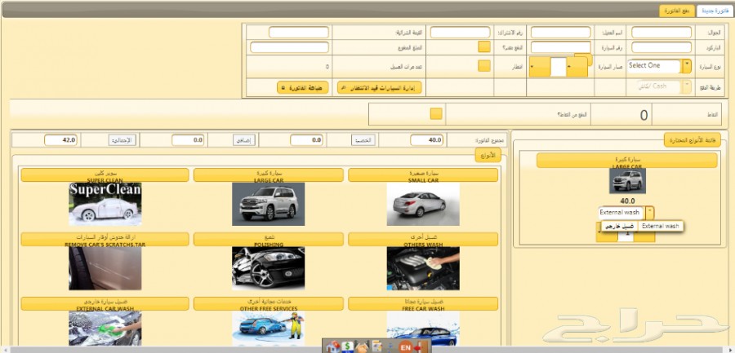Open the home icon in bottom dock

coord(333,347)
